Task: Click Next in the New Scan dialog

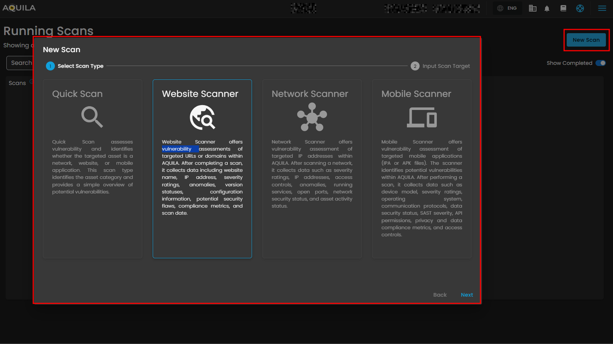Action: pos(467,295)
